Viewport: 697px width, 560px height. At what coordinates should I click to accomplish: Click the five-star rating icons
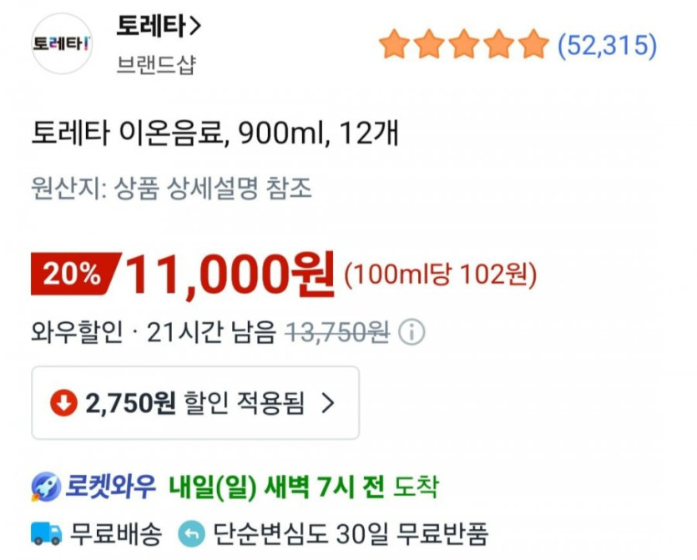[x=463, y=45]
